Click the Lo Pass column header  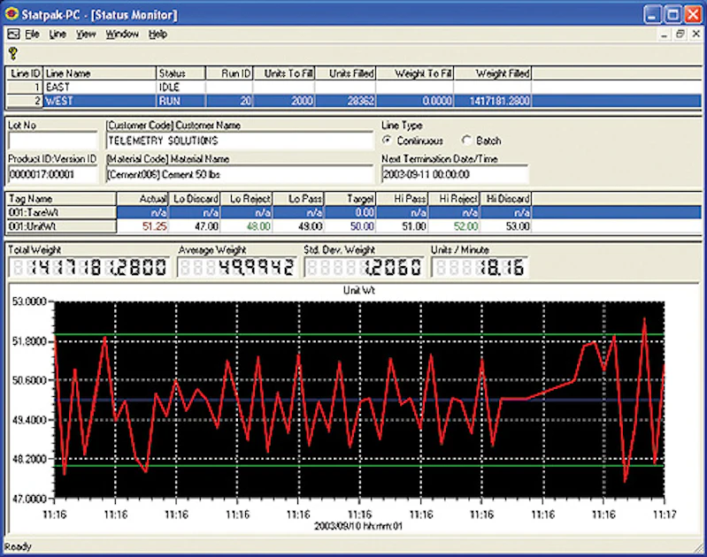pos(298,199)
